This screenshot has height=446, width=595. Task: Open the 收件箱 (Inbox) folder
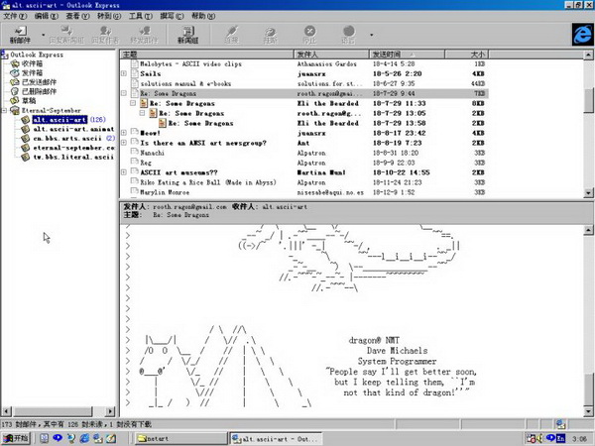32,62
